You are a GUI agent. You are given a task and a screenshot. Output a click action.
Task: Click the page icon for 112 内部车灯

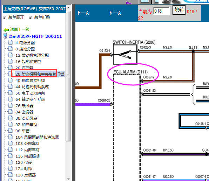click(x=11, y=149)
